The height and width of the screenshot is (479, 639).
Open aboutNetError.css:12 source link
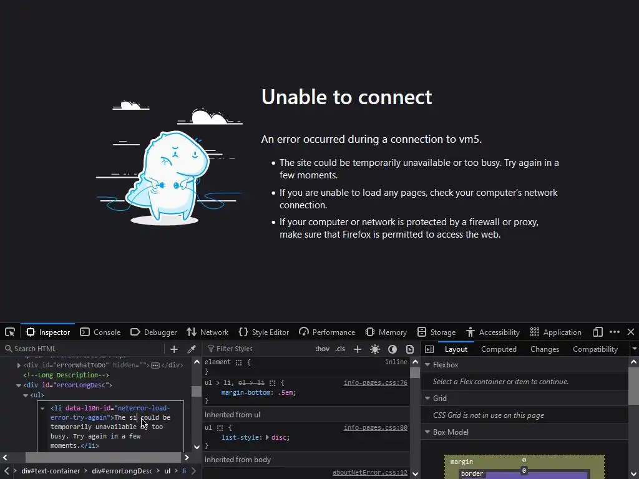pos(369,473)
